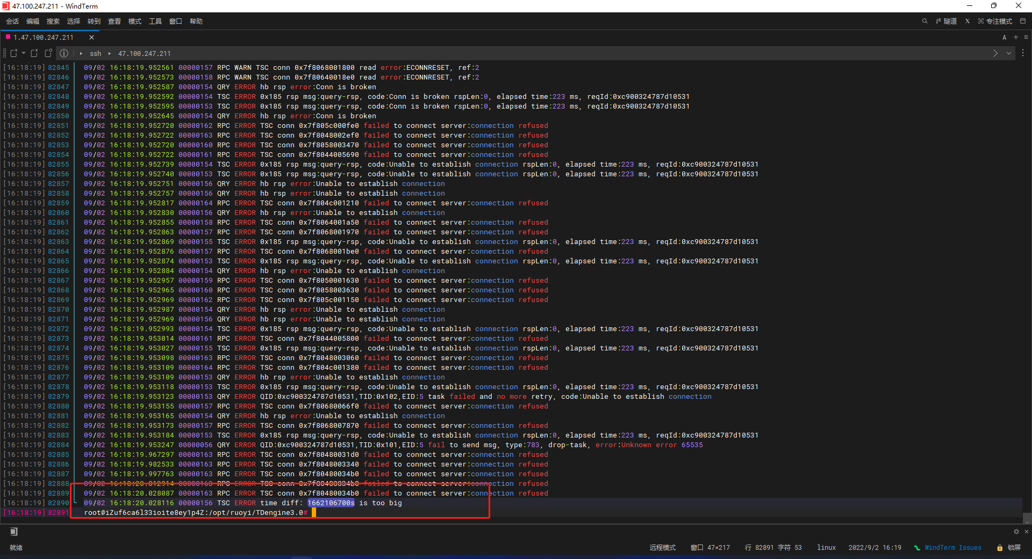
Task: Open the 会话 (Session) menu
Action: (x=12, y=21)
